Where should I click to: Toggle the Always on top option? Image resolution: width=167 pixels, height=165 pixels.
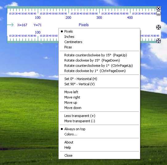tap(99, 129)
